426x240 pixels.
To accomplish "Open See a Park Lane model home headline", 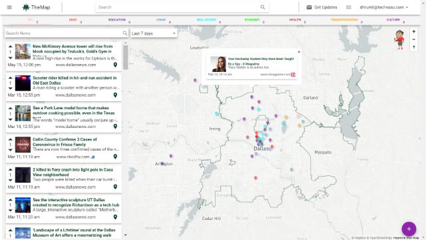I will (x=74, y=111).
